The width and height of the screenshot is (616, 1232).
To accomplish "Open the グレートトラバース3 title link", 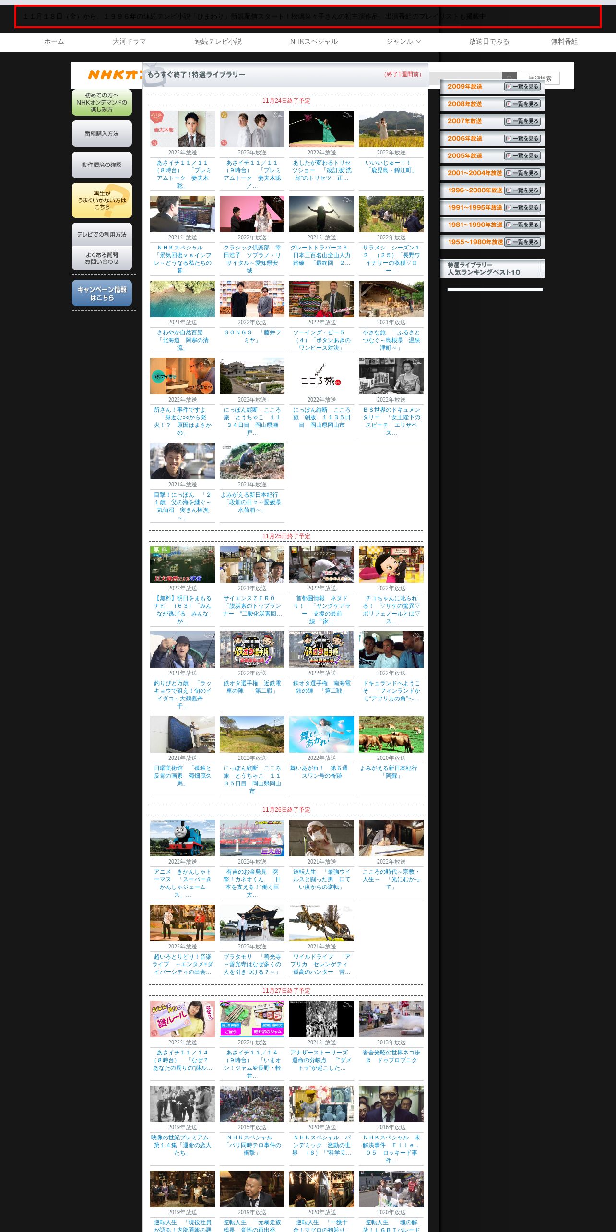I will (x=321, y=256).
